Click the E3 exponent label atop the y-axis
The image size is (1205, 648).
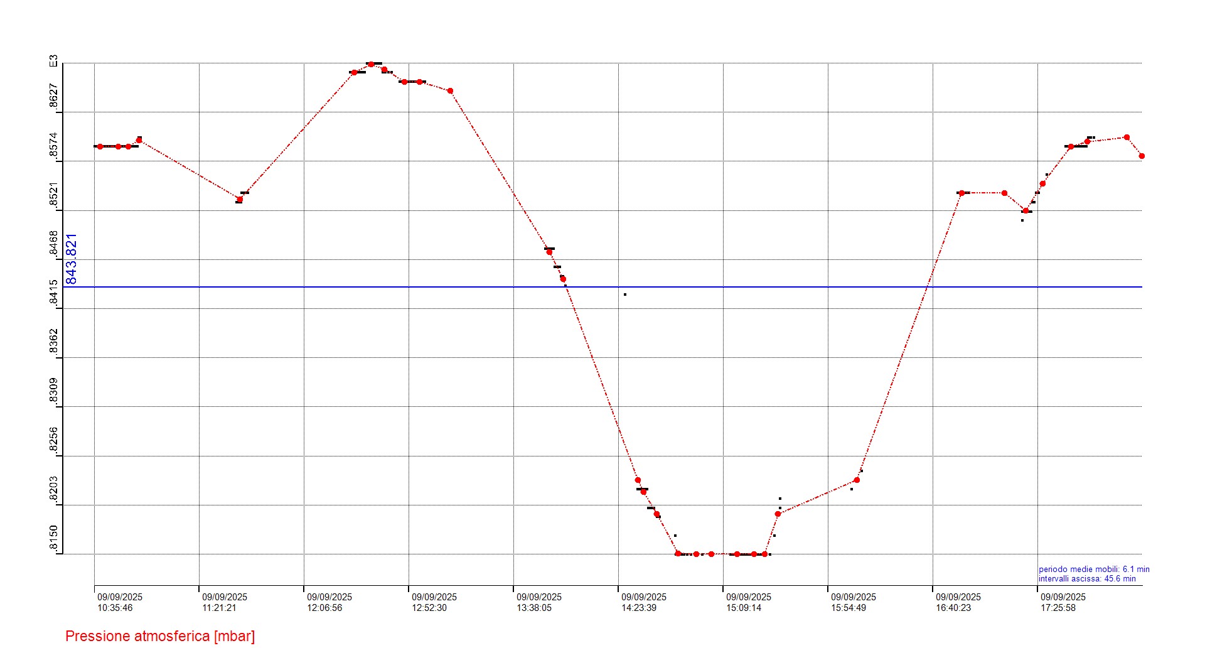click(x=54, y=61)
